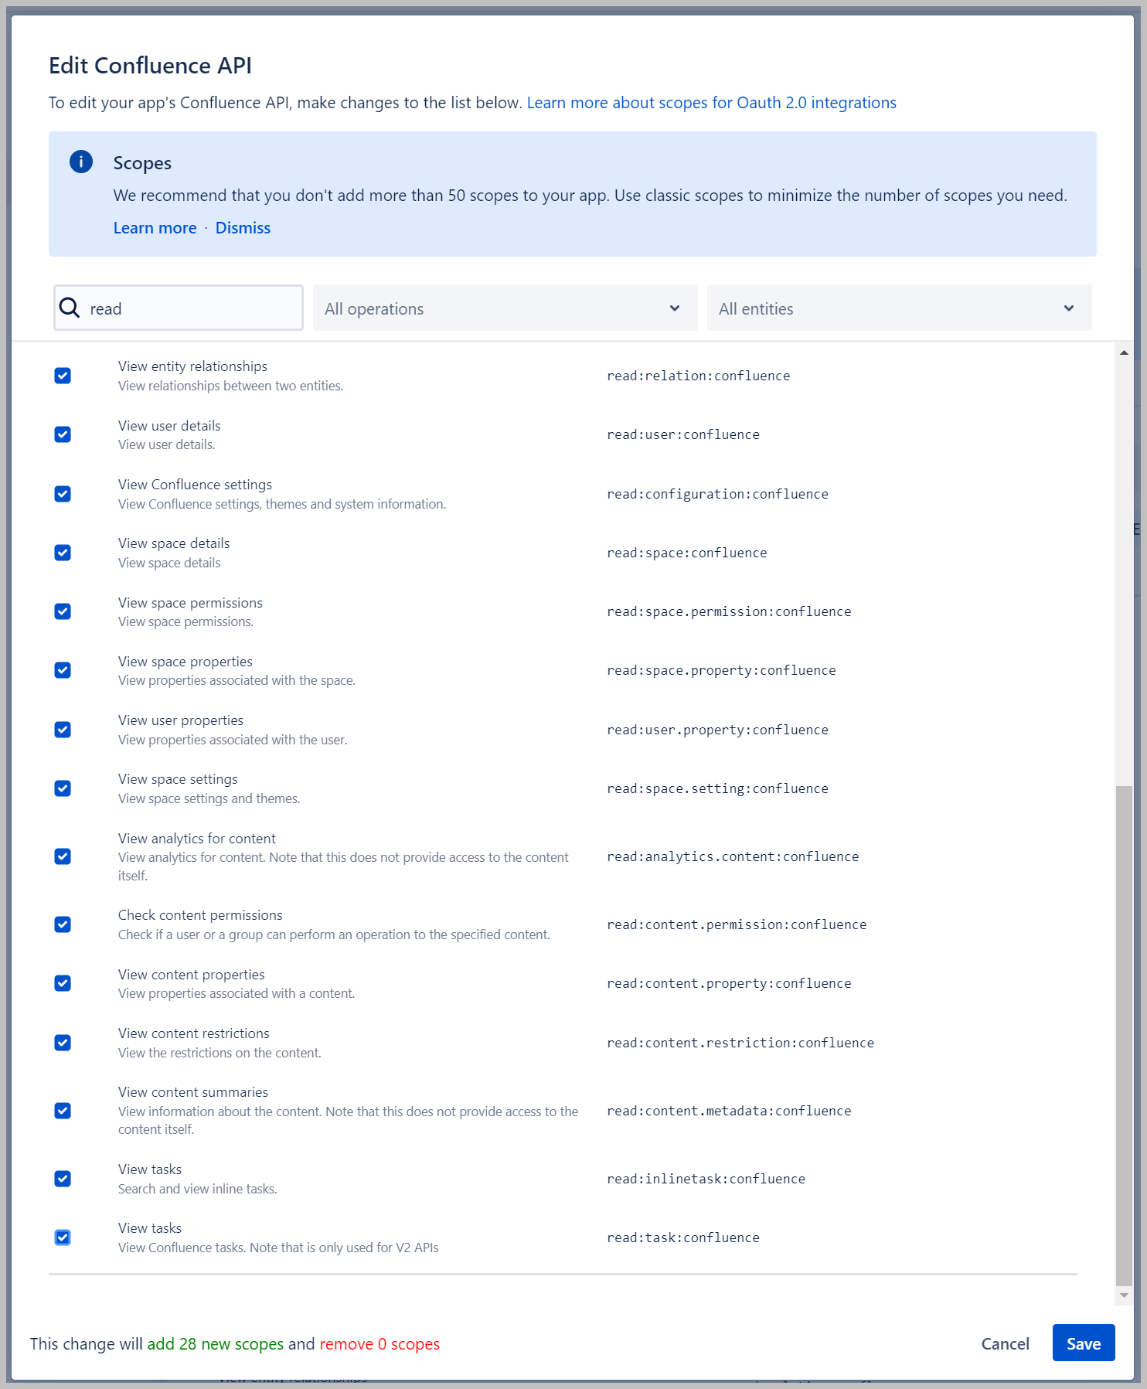
Task: Open the Learn more about scopes link
Action: (x=711, y=103)
